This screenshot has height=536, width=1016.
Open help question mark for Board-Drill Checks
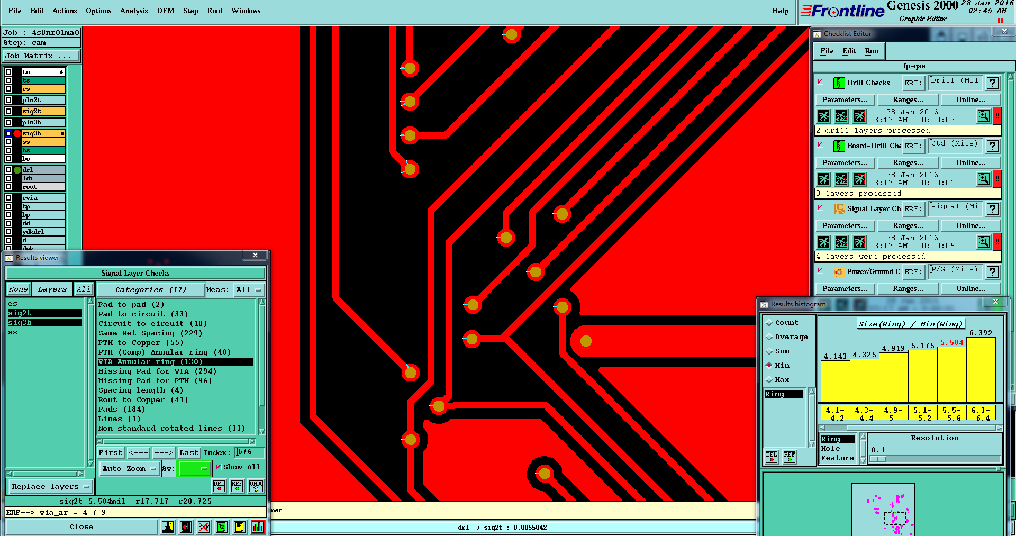pos(992,146)
